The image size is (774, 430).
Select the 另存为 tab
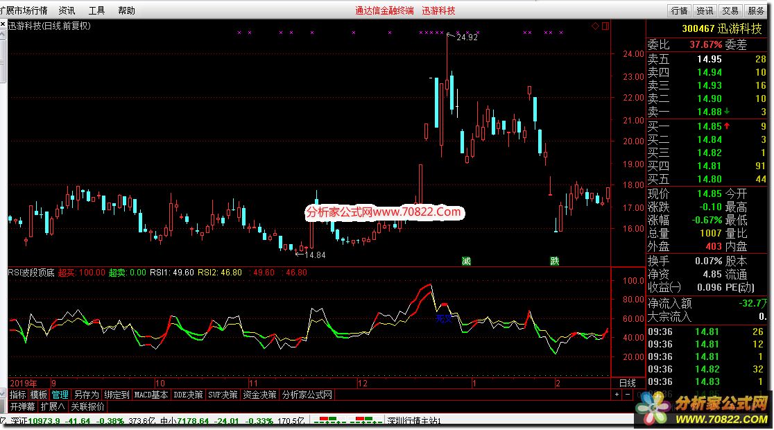click(x=86, y=395)
